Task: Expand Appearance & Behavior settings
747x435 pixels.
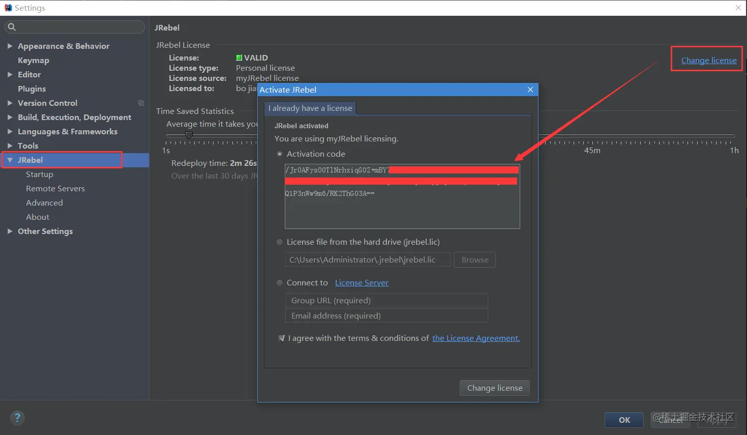Action: (x=10, y=46)
